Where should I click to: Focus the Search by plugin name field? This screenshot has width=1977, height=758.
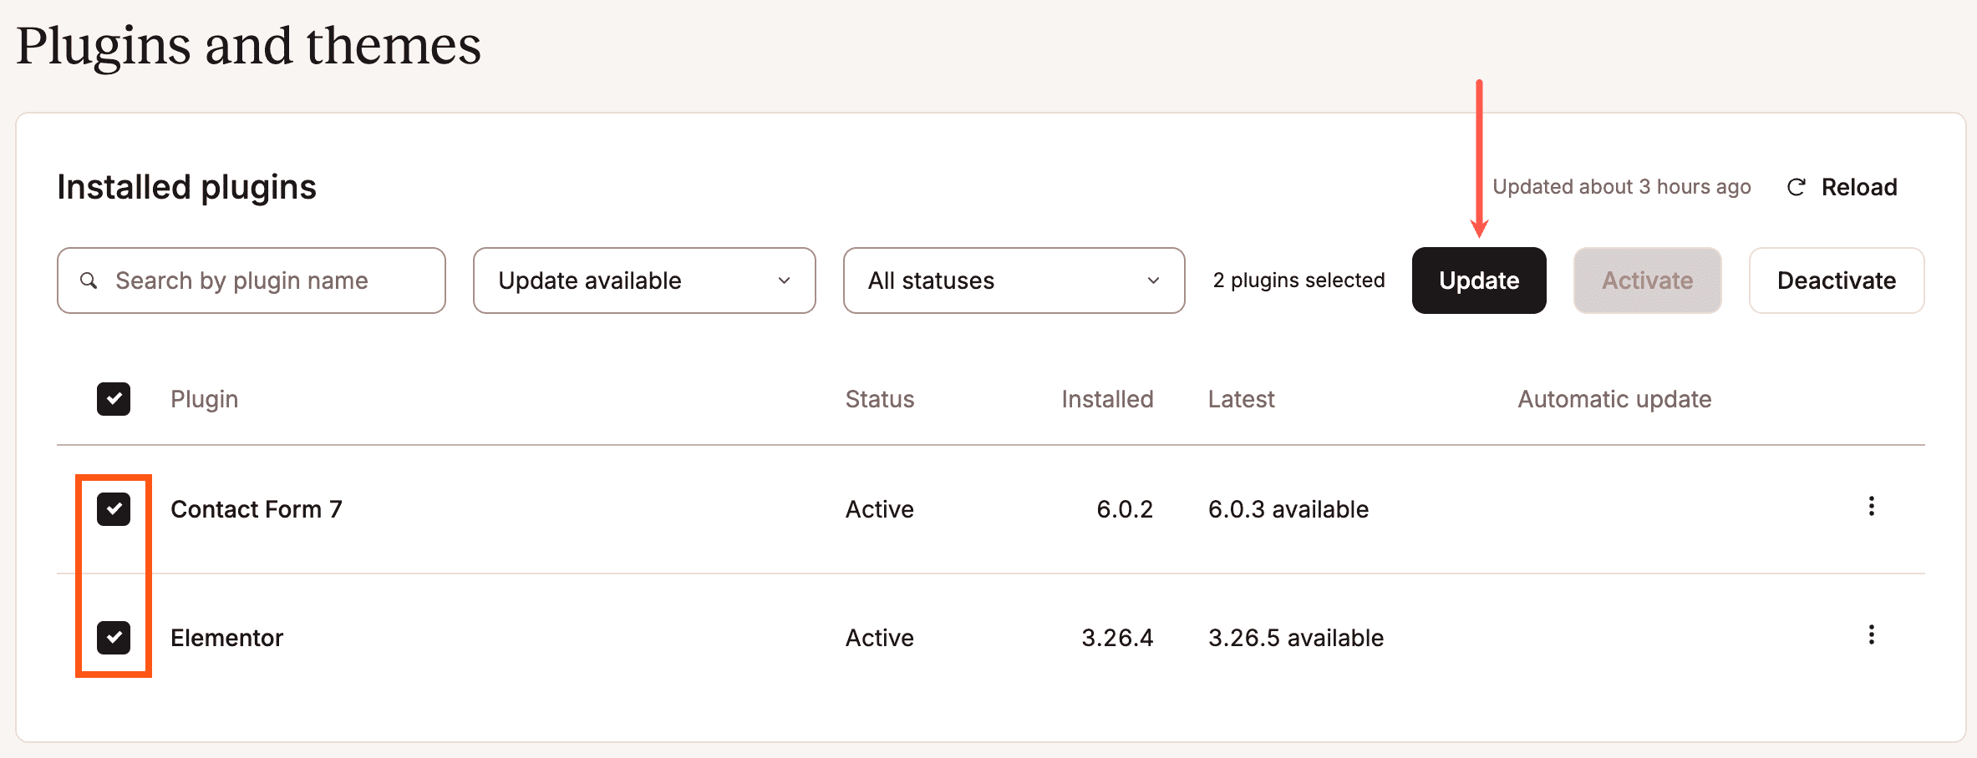coord(252,280)
